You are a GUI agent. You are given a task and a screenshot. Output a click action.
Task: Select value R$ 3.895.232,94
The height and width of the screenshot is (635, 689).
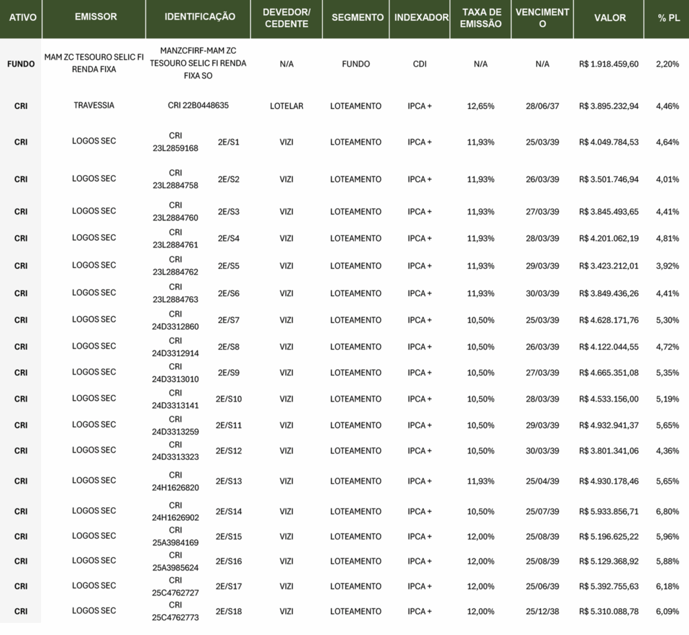pos(608,106)
